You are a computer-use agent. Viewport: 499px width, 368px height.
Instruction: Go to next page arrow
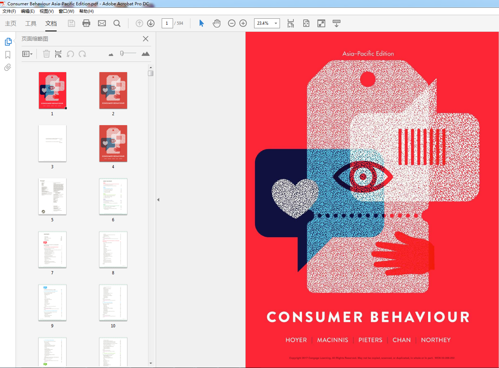[x=151, y=23]
